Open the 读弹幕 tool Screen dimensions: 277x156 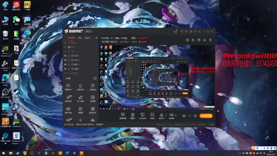pyautogui.click(x=92, y=99)
